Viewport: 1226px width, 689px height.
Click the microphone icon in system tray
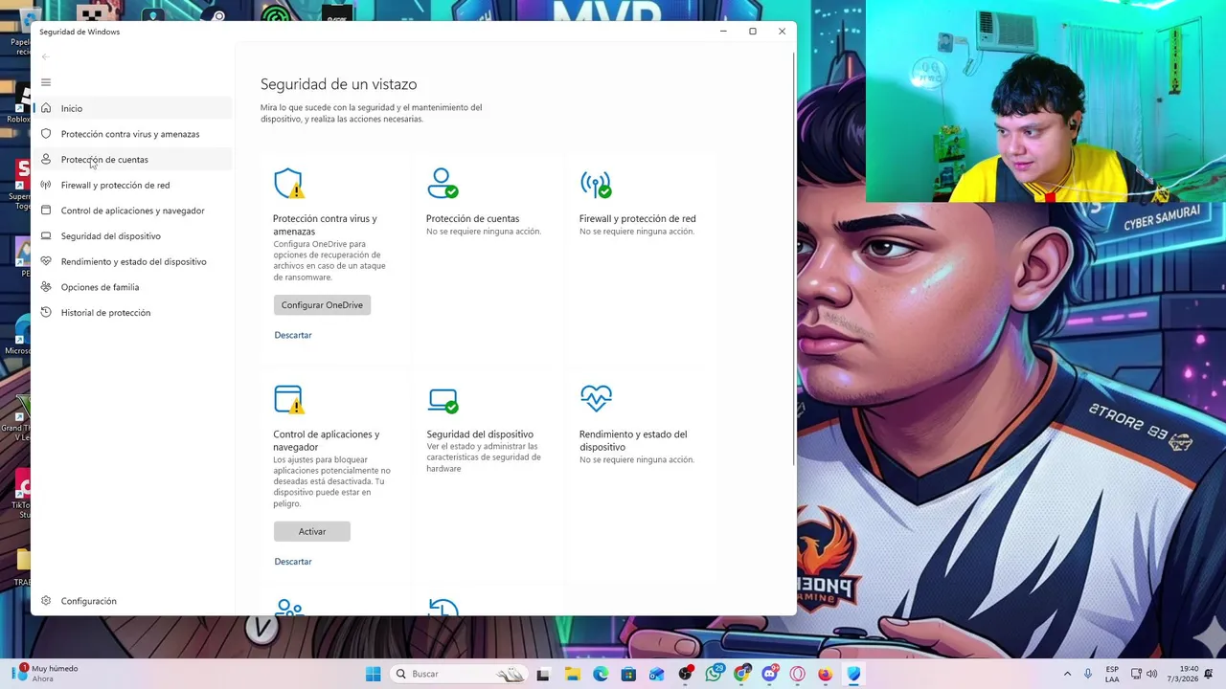1088,674
